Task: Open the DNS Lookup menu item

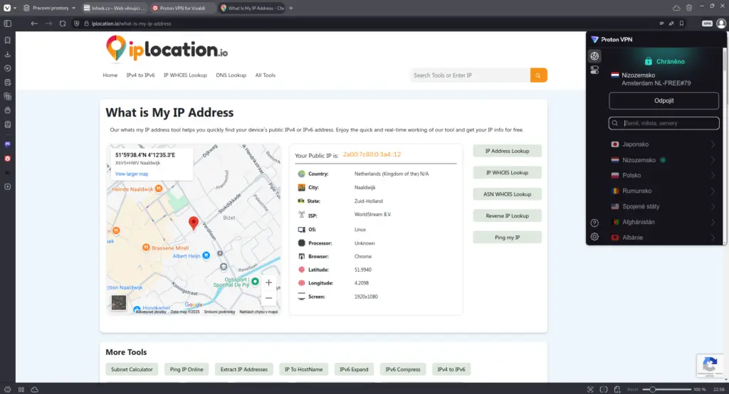Action: point(231,75)
